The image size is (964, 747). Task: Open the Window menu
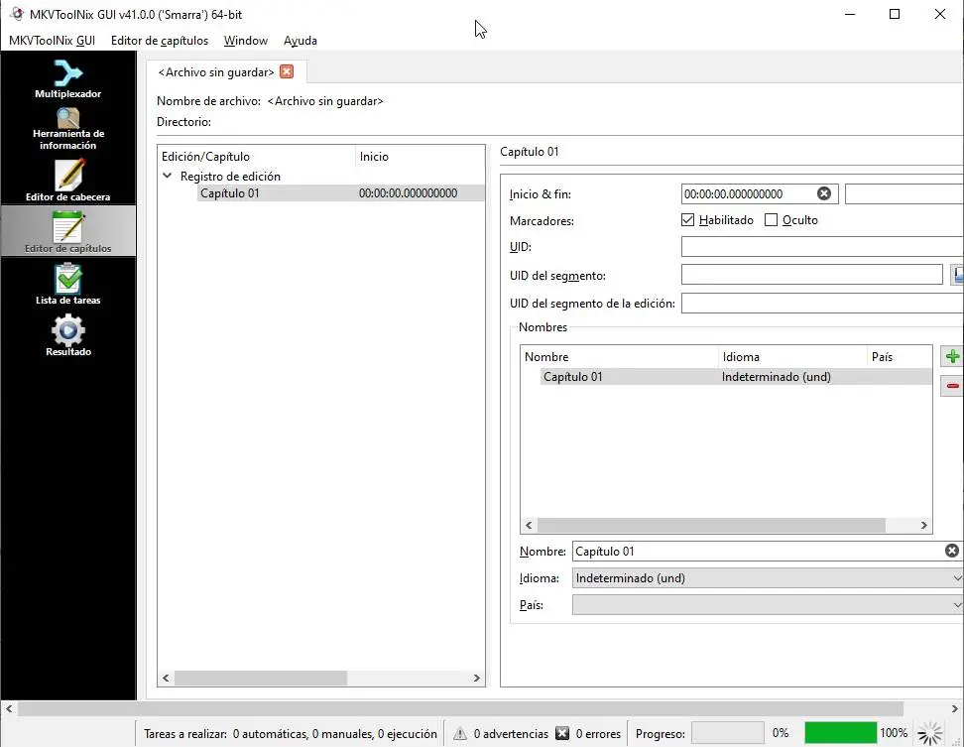tap(245, 41)
